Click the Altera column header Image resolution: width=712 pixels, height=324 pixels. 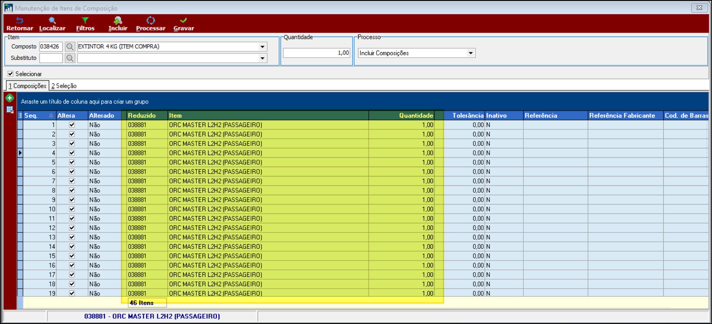pos(72,115)
